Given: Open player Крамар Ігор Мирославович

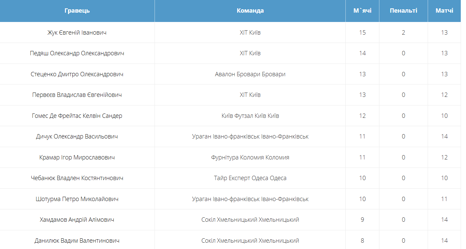Looking at the screenshot, I should pos(77,157).
